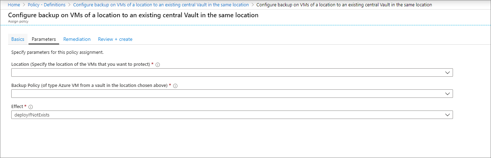Open the Review + create tab
The image size is (491, 158).
(115, 39)
